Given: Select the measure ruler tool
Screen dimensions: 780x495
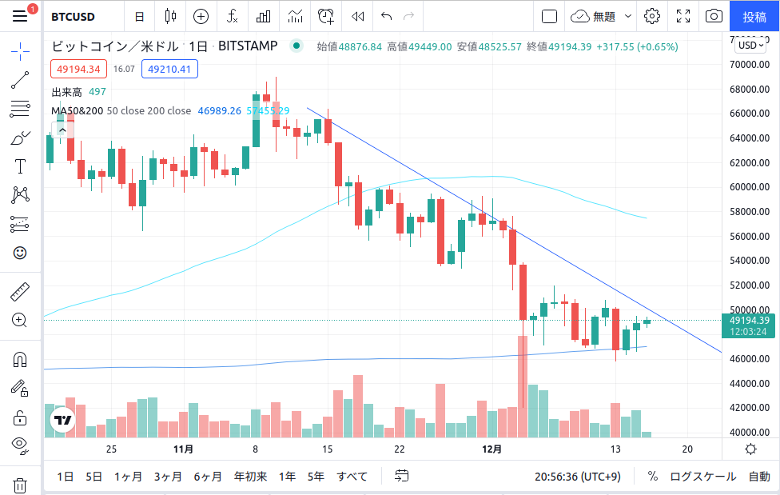Looking at the screenshot, I should pos(20,291).
